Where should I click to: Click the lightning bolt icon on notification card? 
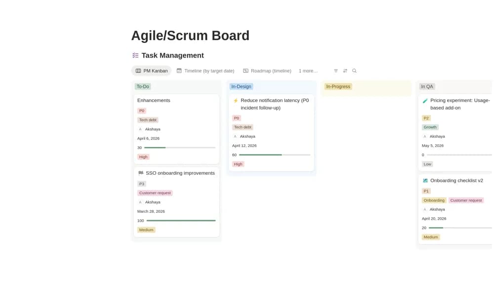[235, 101]
